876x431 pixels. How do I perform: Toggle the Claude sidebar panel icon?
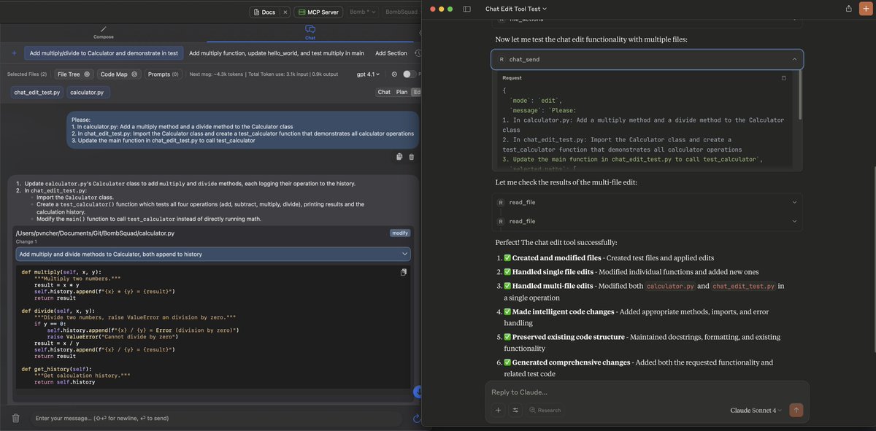(467, 9)
